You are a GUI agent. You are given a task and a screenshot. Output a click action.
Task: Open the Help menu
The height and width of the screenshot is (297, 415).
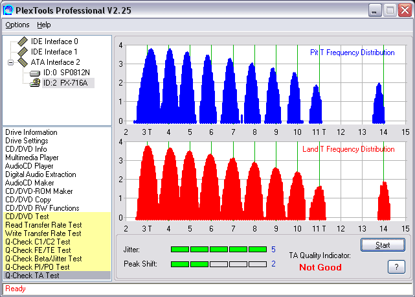coord(43,25)
